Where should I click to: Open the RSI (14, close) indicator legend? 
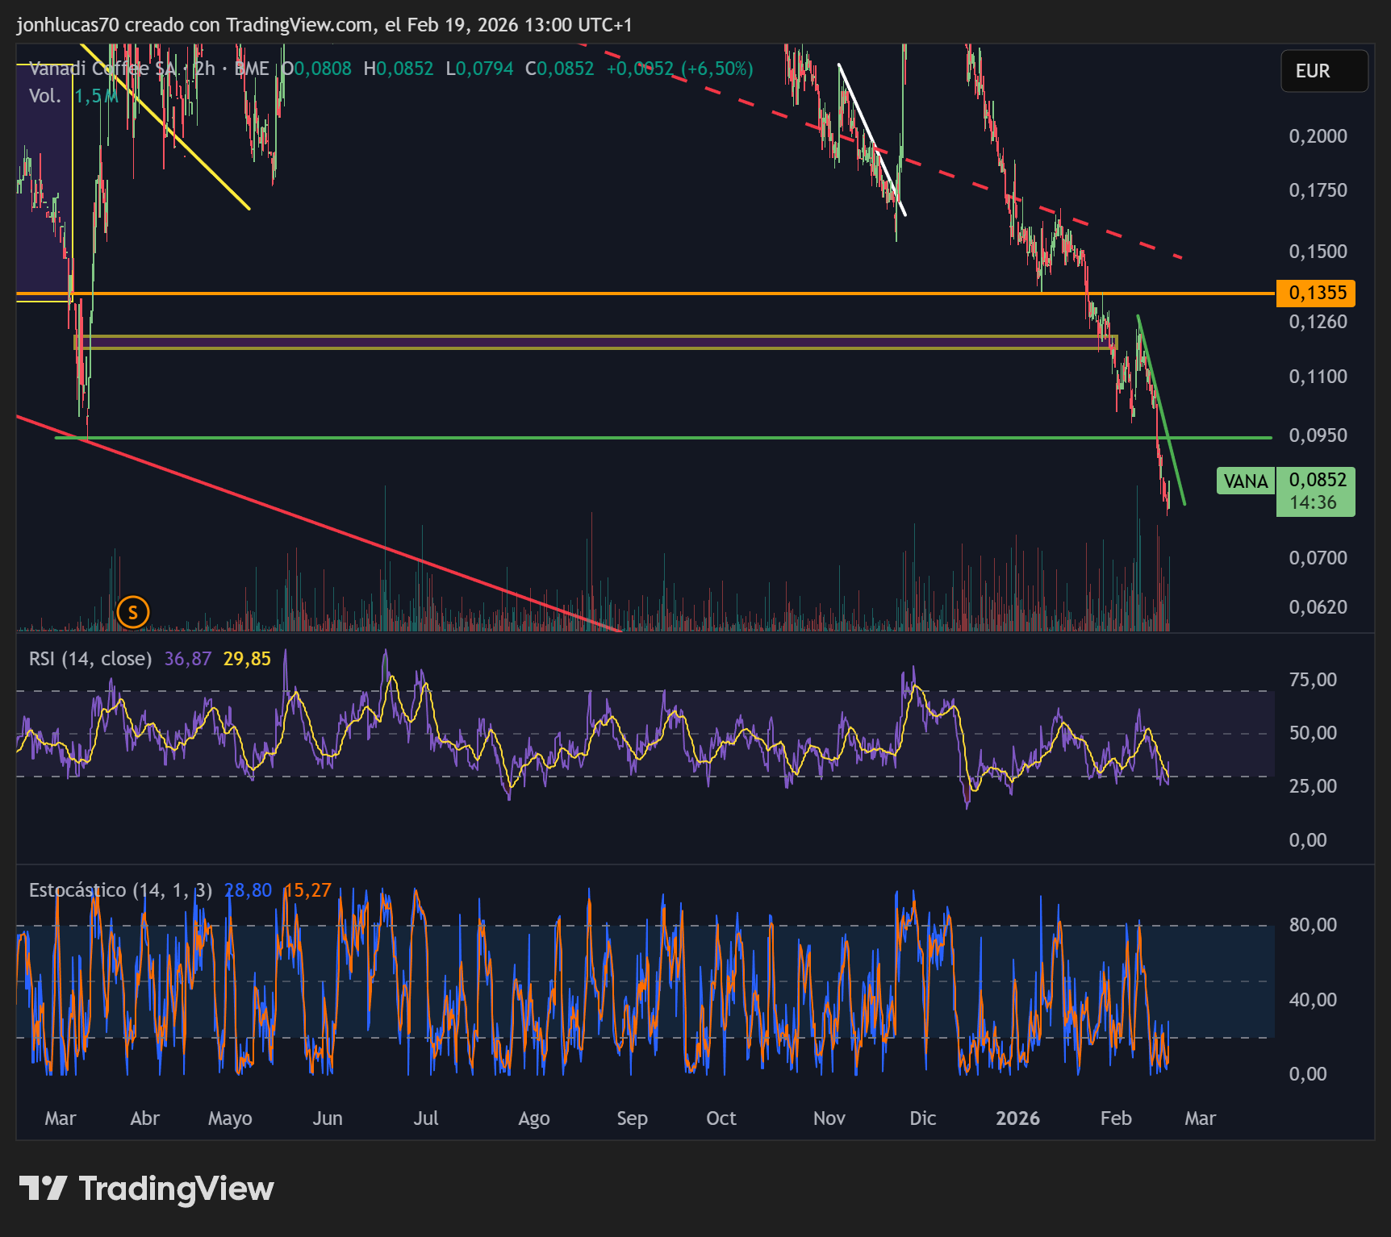(x=90, y=659)
